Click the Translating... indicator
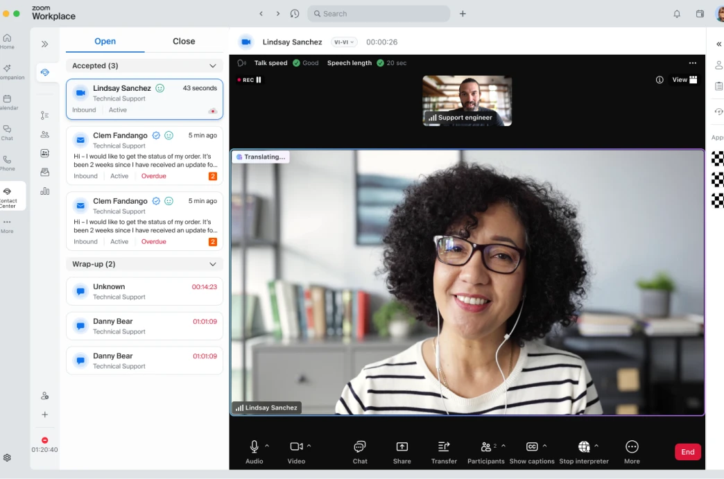The width and height of the screenshot is (724, 479). (261, 157)
